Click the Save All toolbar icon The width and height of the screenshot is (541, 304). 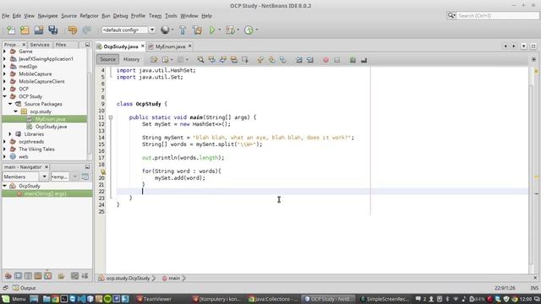pyautogui.click(x=52, y=30)
